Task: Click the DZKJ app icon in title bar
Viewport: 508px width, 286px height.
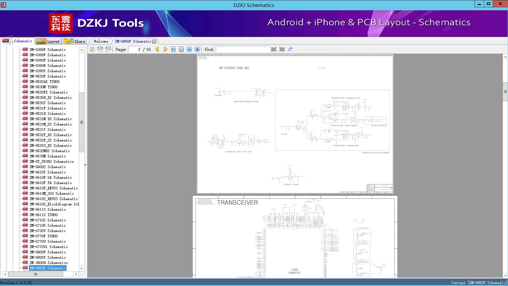Action: pos(3,5)
